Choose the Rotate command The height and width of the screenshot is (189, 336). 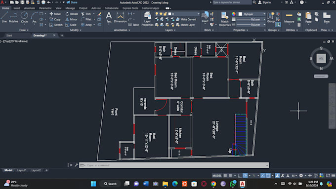pyautogui.click(x=72, y=14)
